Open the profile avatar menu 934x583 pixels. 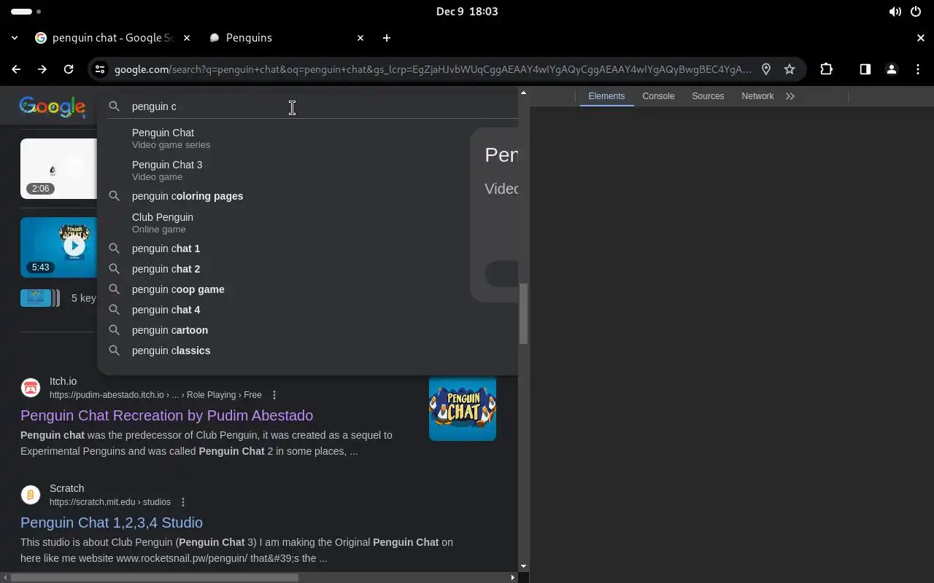[x=891, y=69]
